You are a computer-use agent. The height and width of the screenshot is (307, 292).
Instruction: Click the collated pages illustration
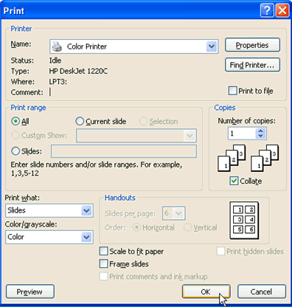[x=248, y=158]
